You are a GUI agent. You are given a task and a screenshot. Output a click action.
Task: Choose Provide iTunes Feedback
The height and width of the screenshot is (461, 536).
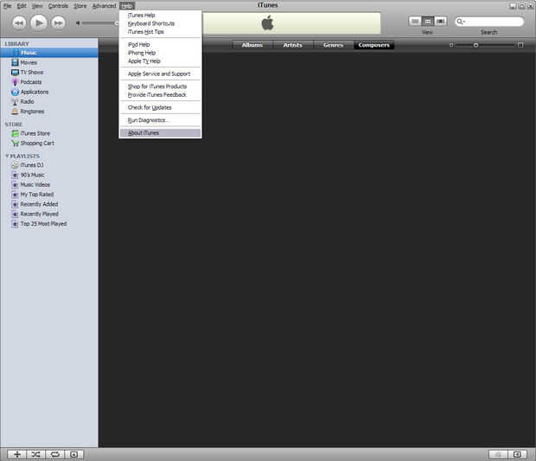160,95
